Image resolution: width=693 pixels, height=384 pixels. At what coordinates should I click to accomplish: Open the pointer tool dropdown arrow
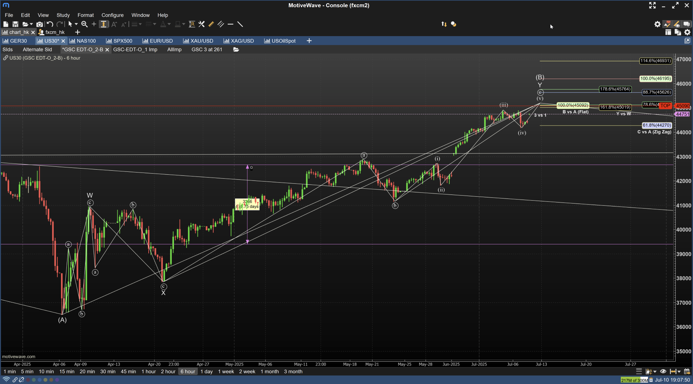(x=76, y=24)
